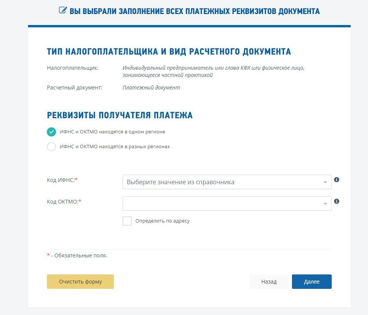
Task: Expand the Код ОКТМО dropdown arrow
Action: point(325,204)
